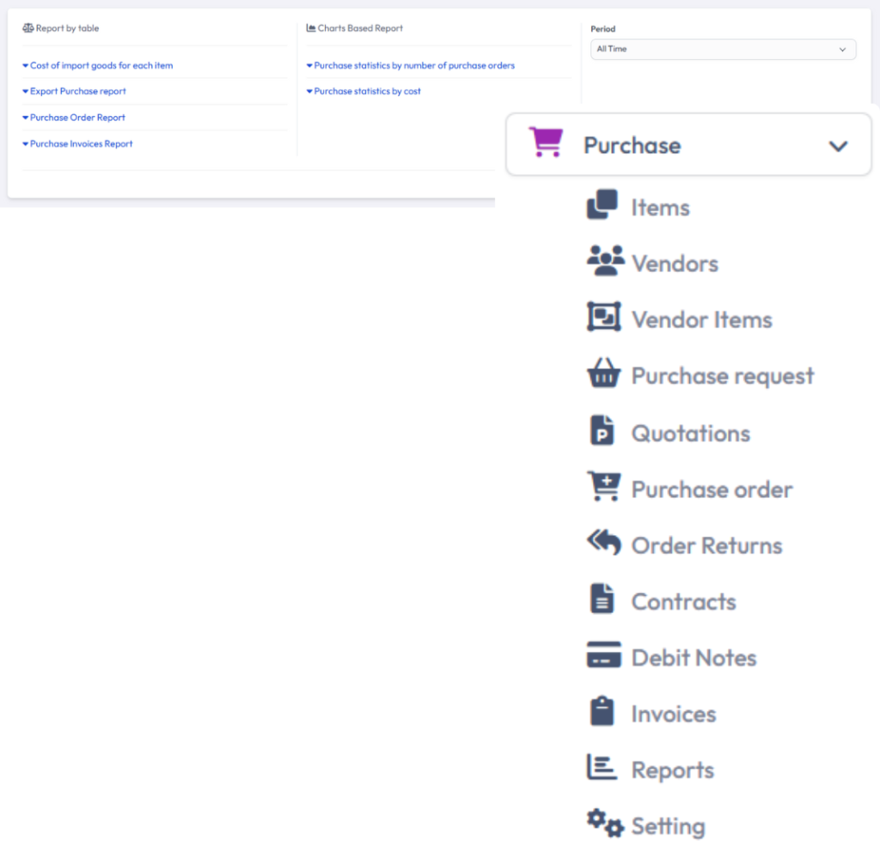Open the Purchase Invoices Report link

pos(81,144)
